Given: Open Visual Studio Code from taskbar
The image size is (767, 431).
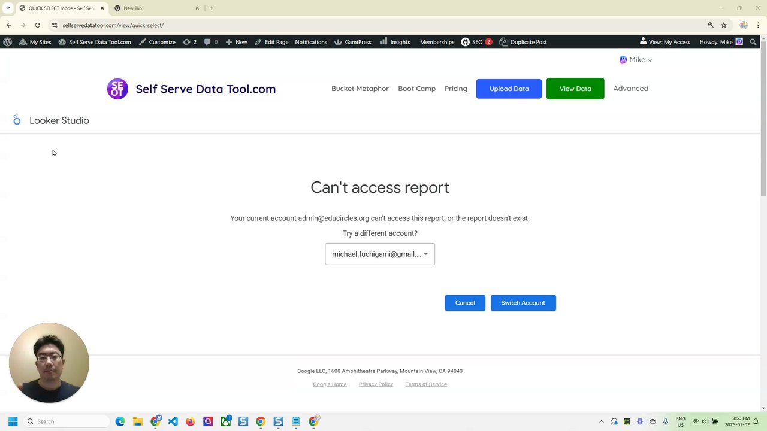Looking at the screenshot, I should (x=173, y=421).
